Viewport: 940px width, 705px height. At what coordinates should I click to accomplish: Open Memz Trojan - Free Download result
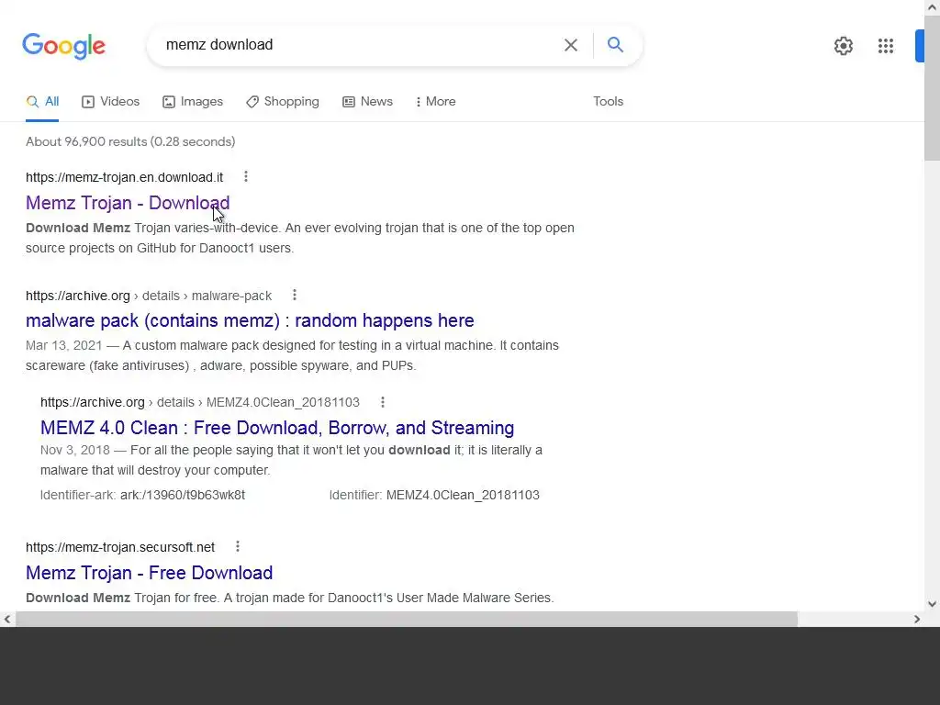coord(150,573)
